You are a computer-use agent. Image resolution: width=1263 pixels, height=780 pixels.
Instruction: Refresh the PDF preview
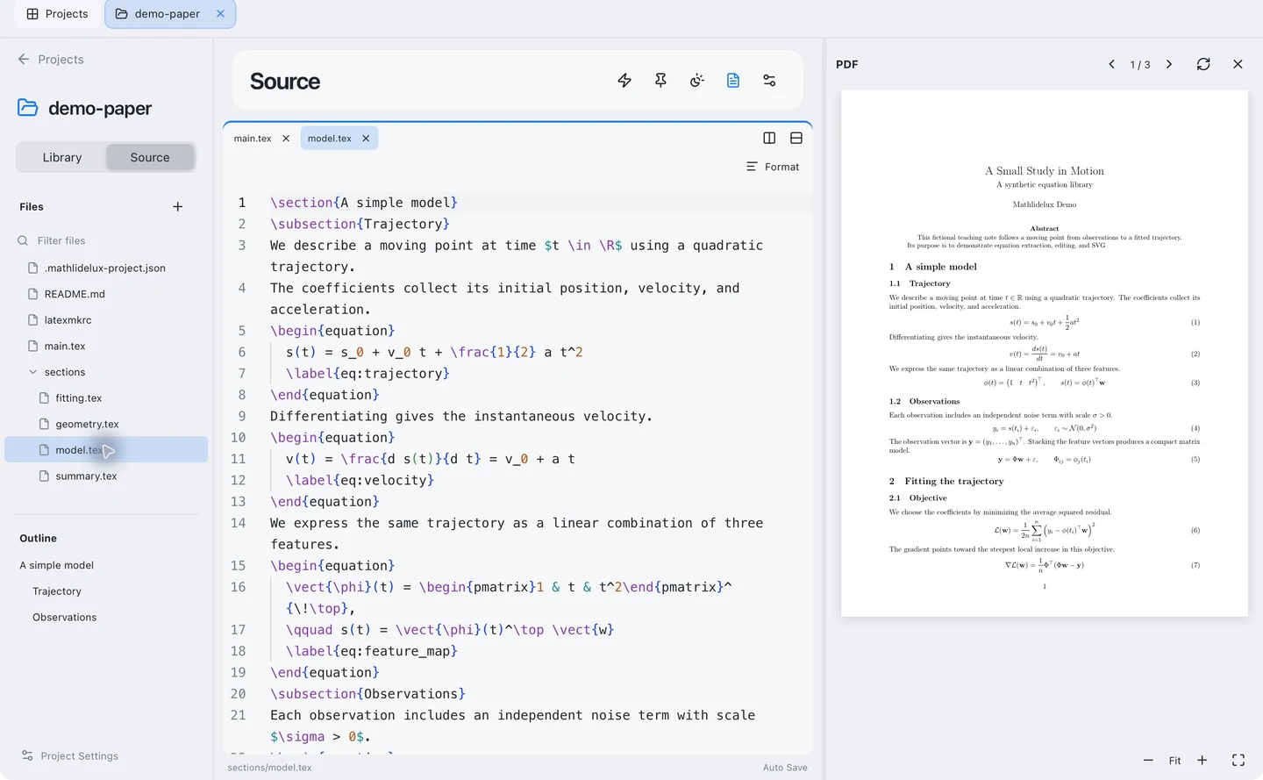click(1203, 64)
